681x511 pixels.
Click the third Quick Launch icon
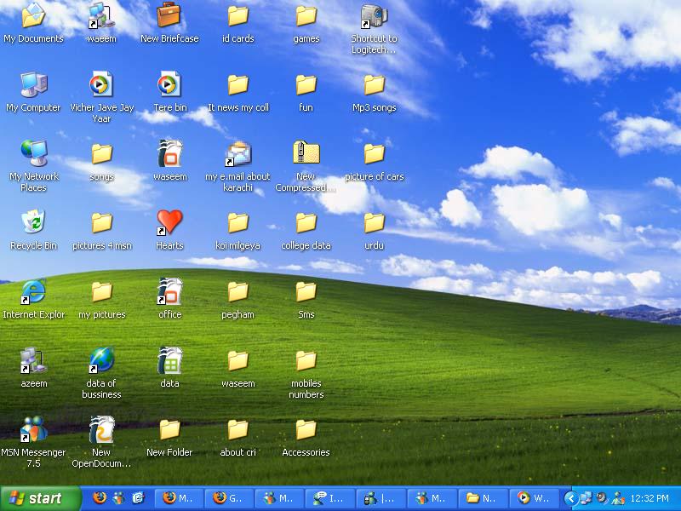pyautogui.click(x=138, y=498)
